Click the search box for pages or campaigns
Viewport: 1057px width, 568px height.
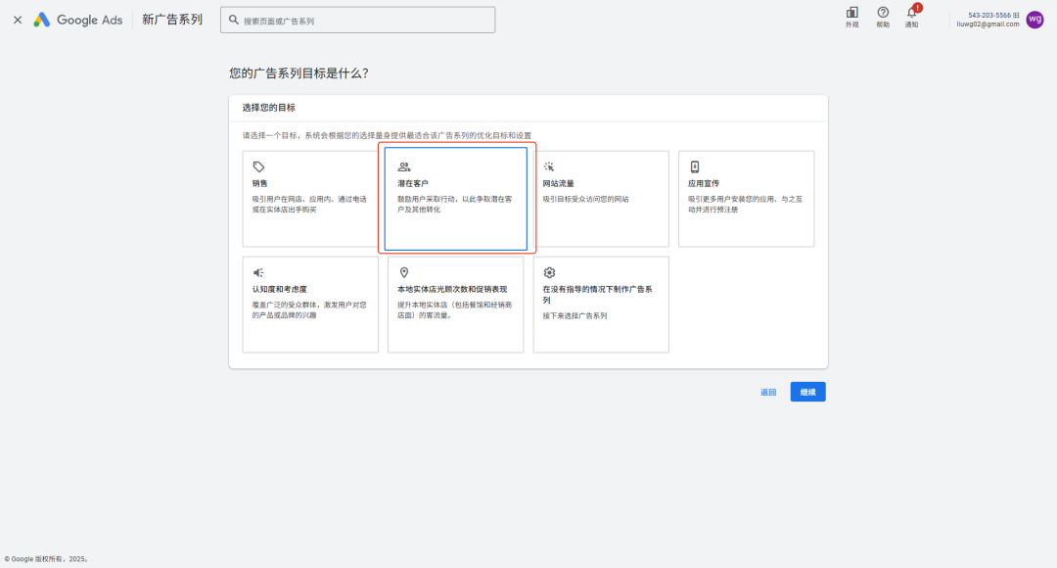[x=358, y=21]
